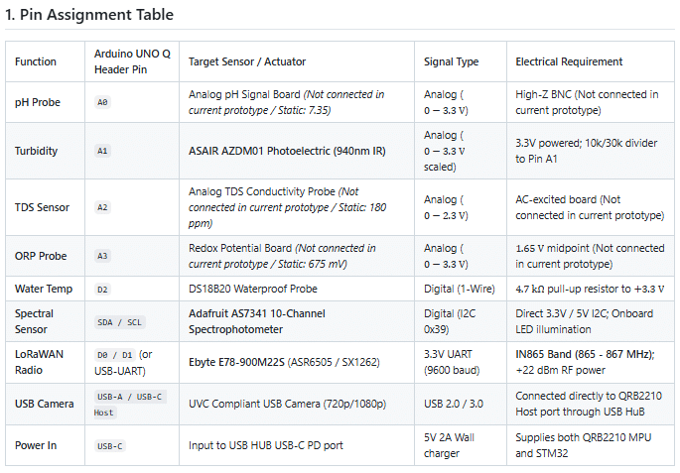Click 'High-Z BNC' electrical requirement cell
This screenshot has height=473, width=680.
(x=591, y=102)
